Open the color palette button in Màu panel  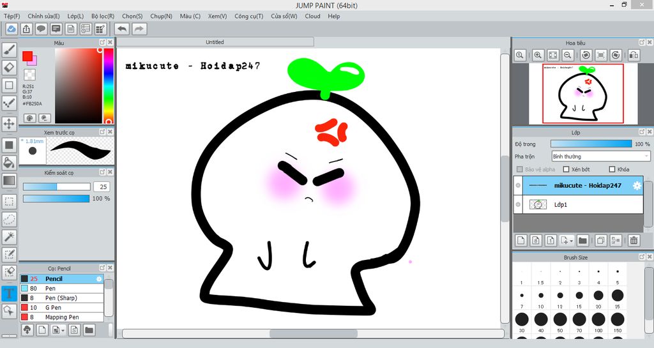click(x=29, y=118)
